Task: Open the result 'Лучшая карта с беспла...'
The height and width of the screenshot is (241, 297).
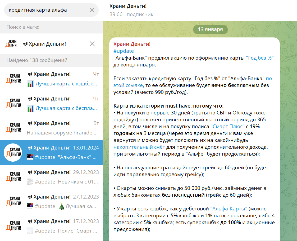Action: [51, 104]
